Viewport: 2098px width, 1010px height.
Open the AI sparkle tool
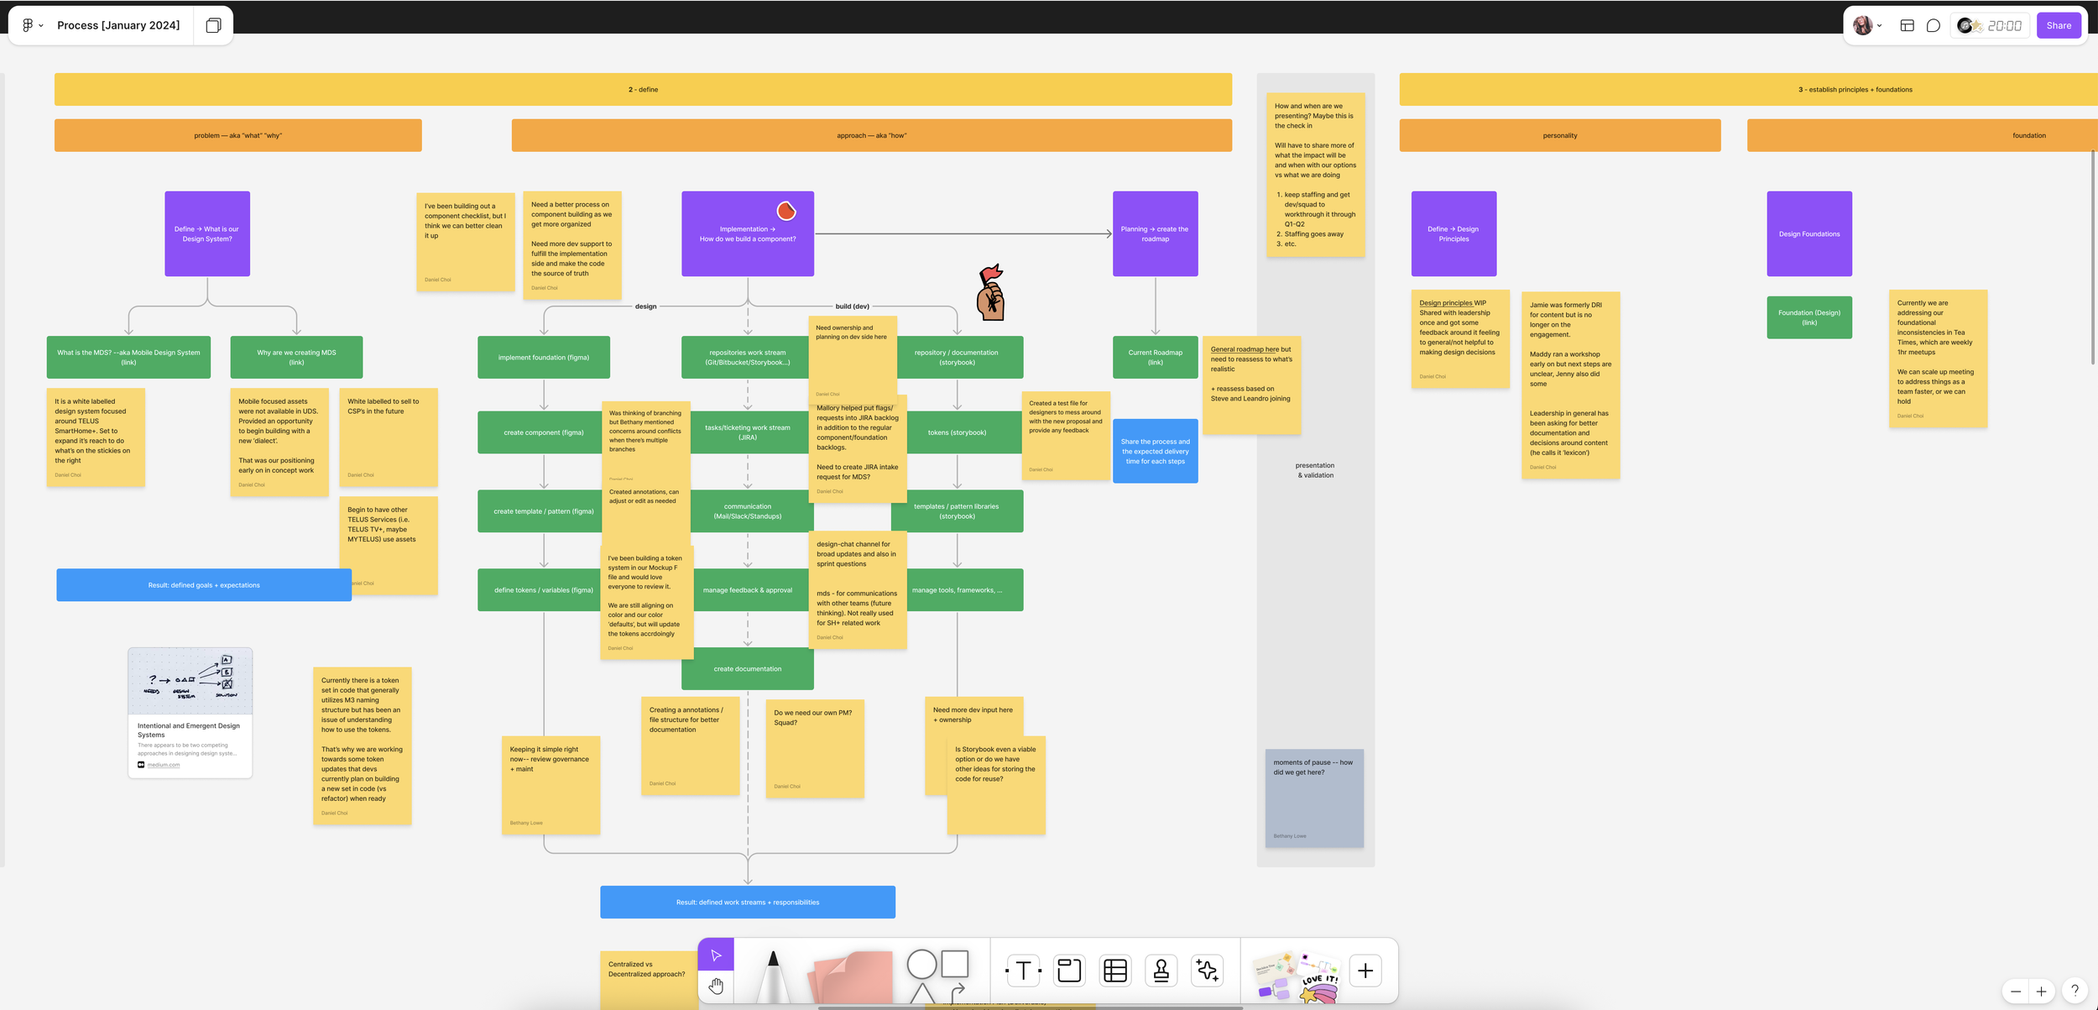(1207, 971)
